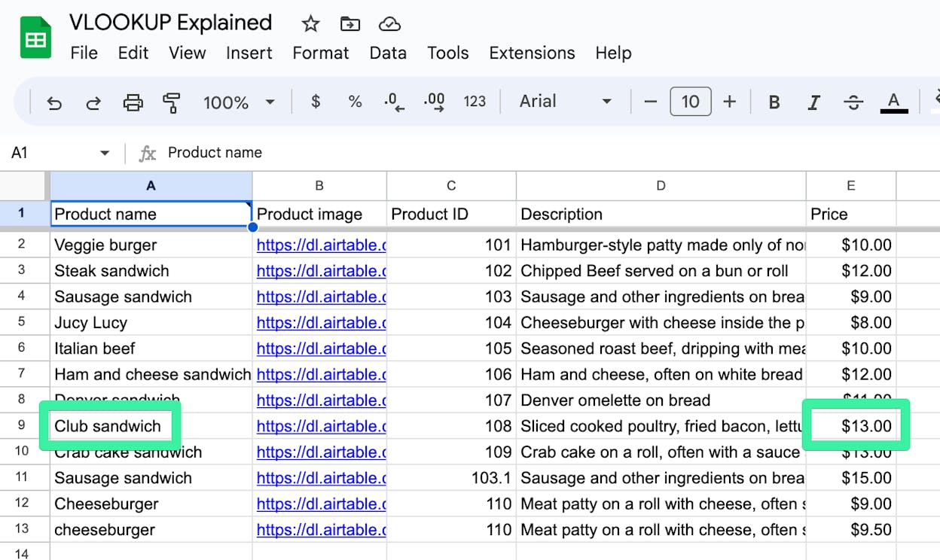Open the Data menu
The image size is (940, 560).
(388, 53)
